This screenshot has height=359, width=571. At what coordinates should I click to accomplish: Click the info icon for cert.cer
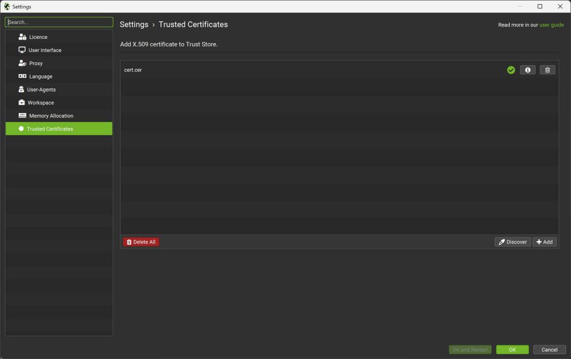click(x=527, y=70)
